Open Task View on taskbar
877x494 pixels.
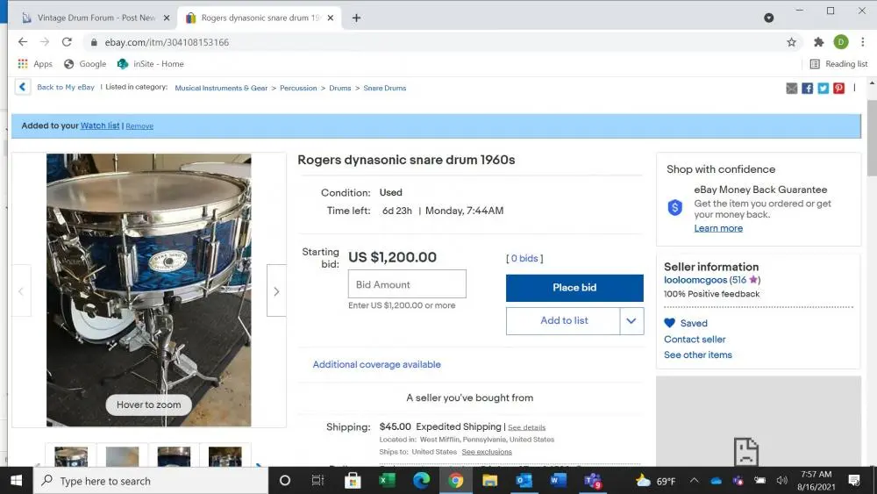point(317,481)
